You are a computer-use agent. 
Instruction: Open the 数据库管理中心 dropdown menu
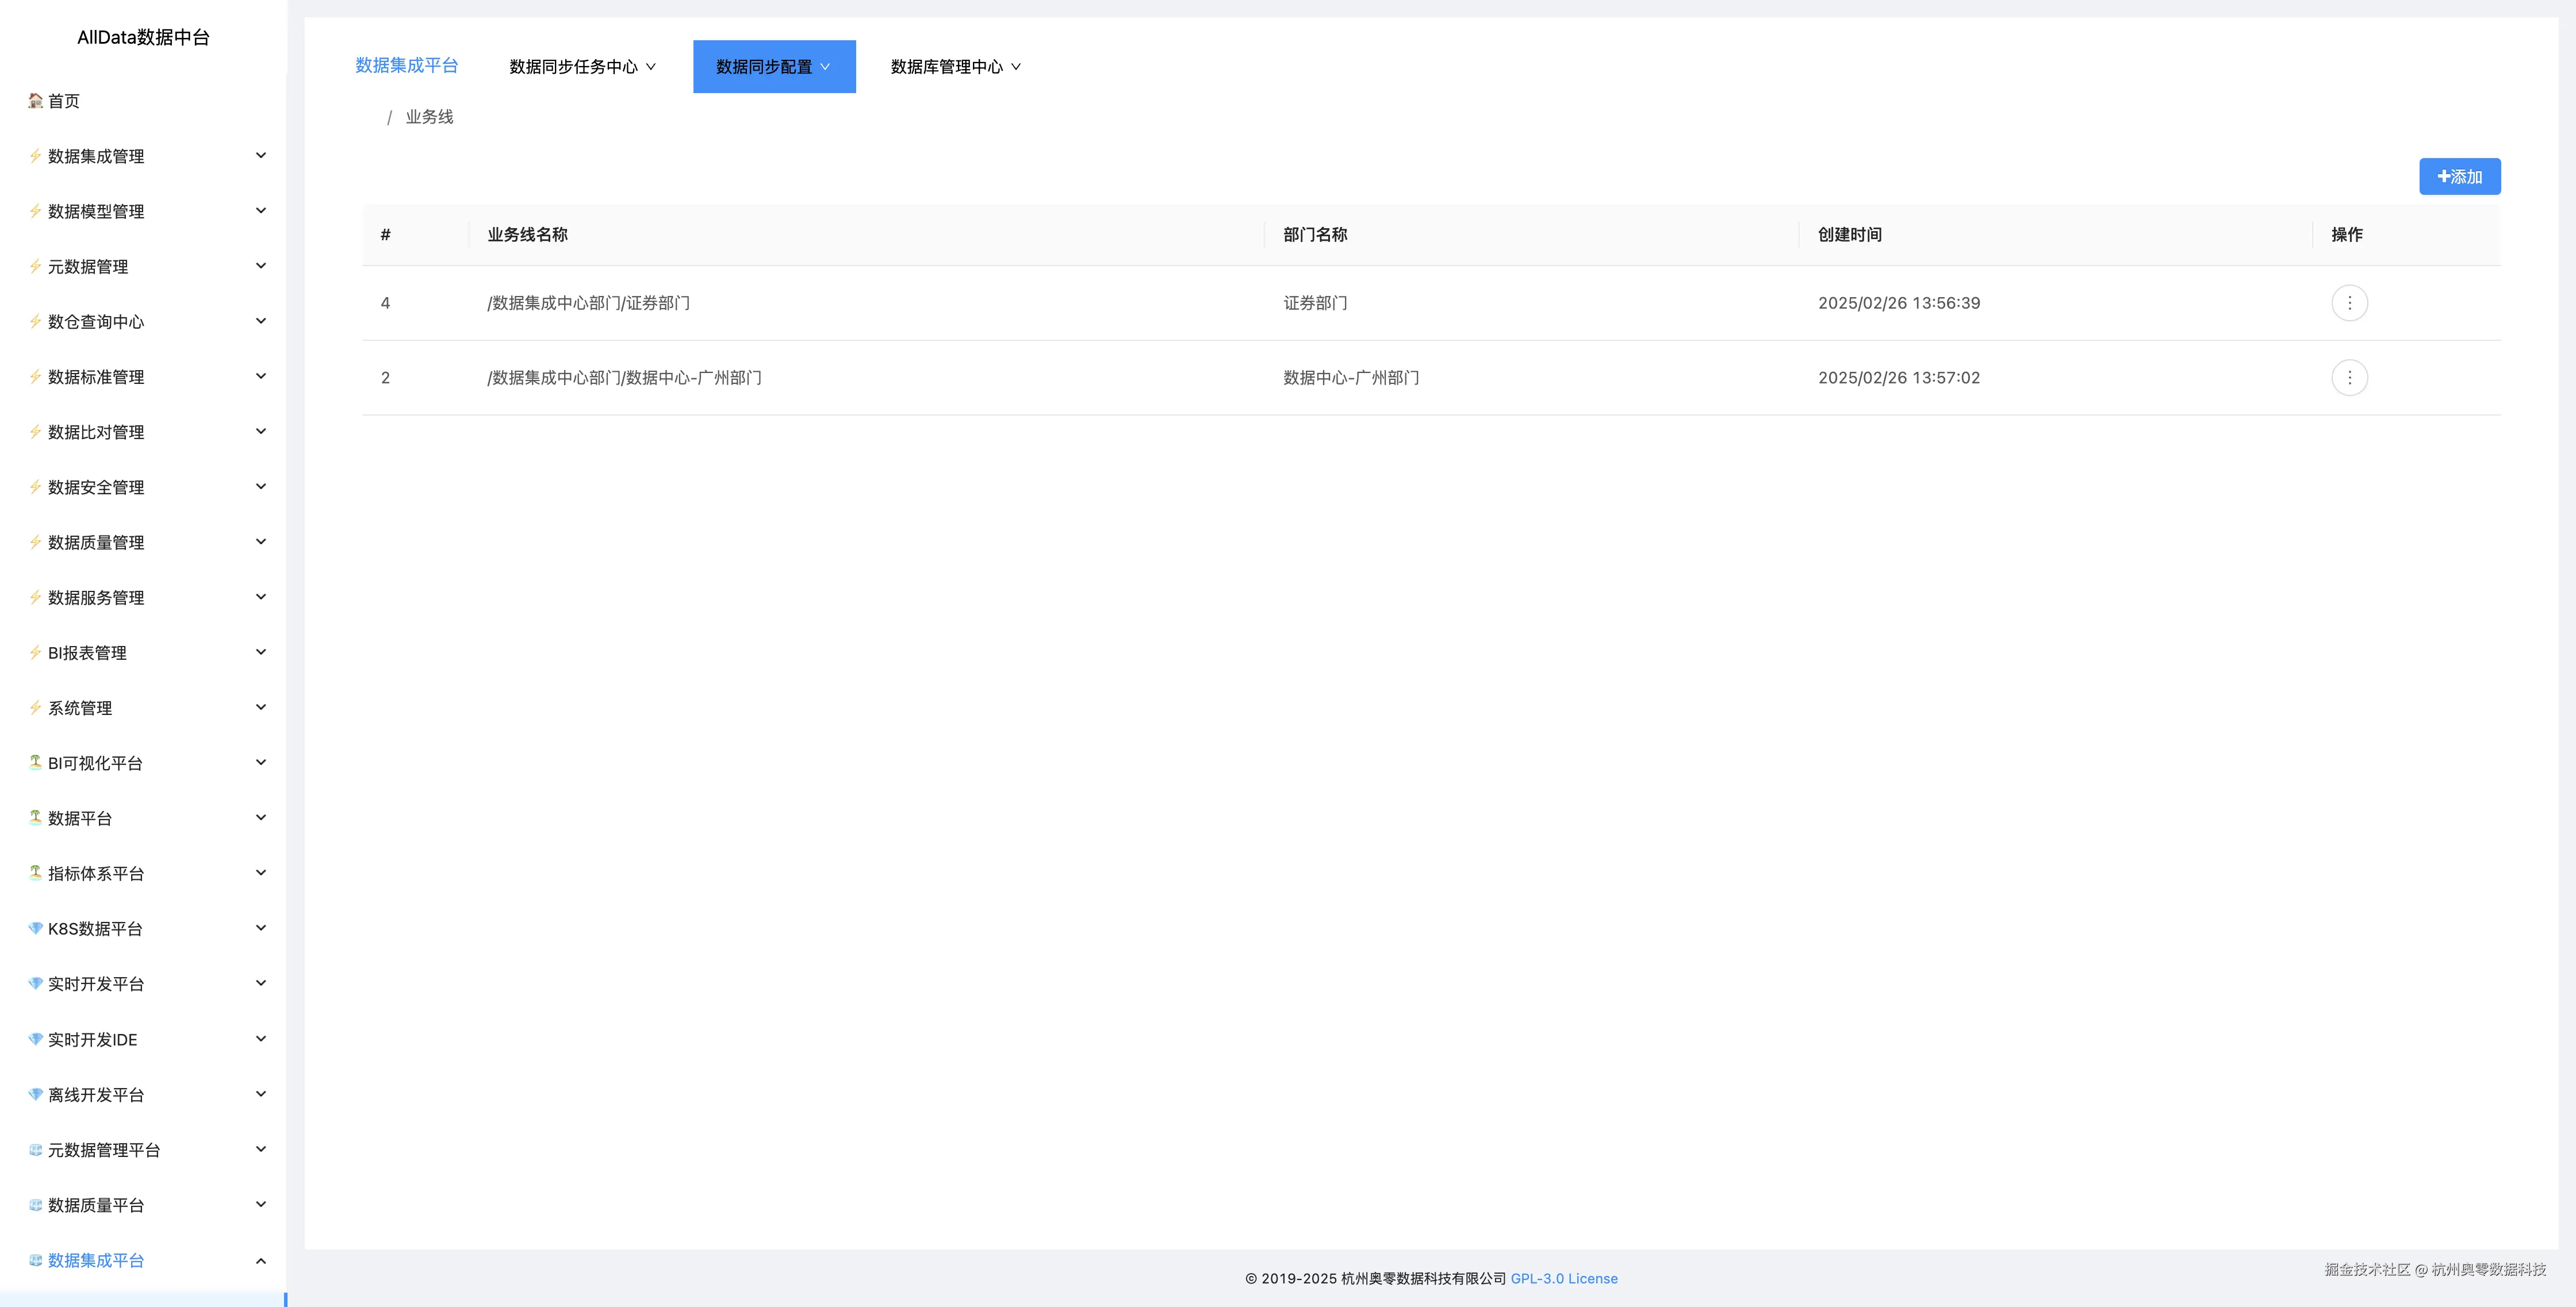[x=955, y=67]
